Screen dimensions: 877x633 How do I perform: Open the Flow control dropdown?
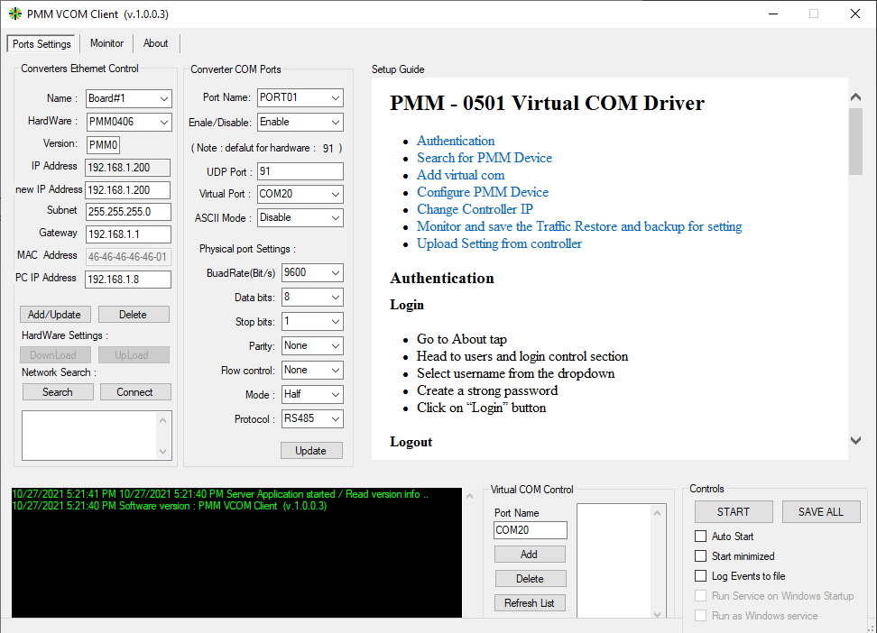(312, 371)
